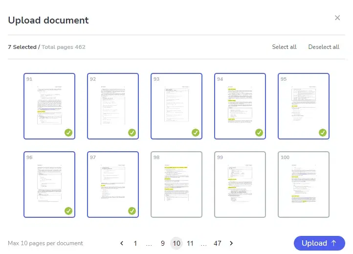
Task: Click "Total pages 462" text
Action: coord(64,47)
